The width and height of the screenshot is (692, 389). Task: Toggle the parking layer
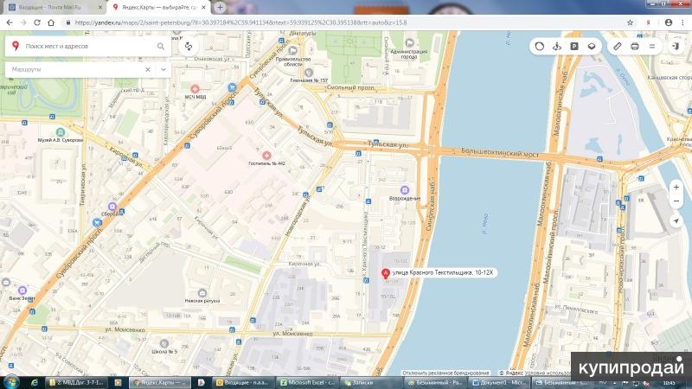574,46
